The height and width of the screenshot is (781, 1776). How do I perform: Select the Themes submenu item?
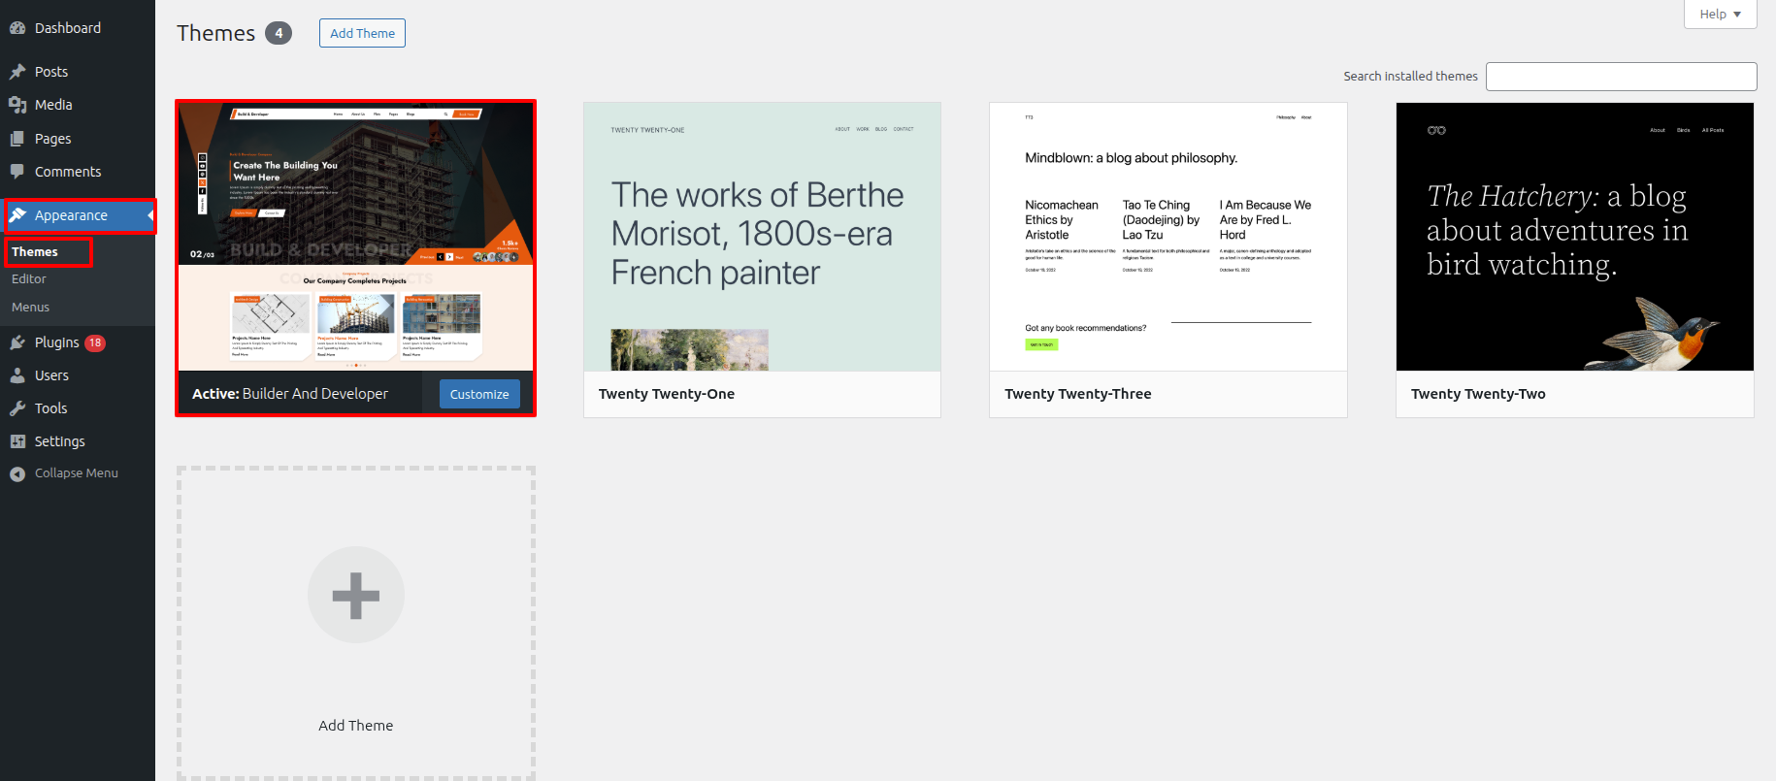click(x=35, y=252)
